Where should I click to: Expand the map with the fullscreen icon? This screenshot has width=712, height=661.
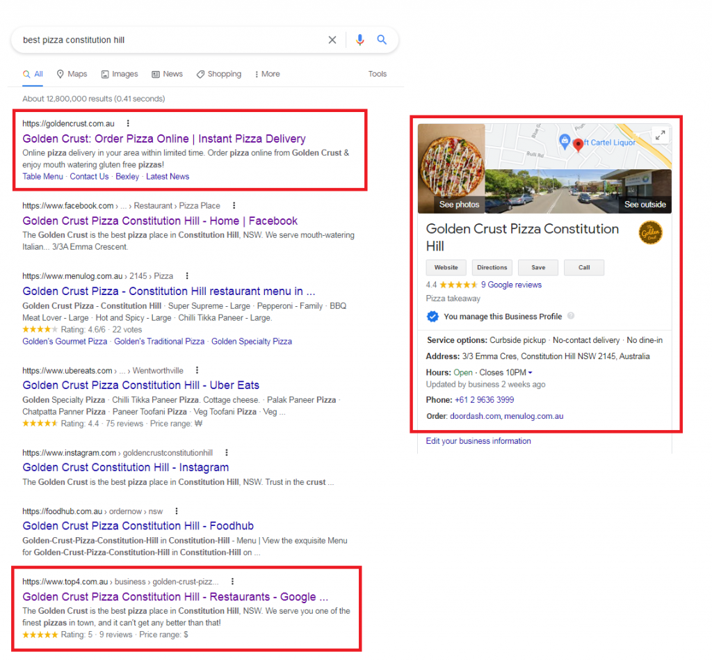tap(660, 136)
